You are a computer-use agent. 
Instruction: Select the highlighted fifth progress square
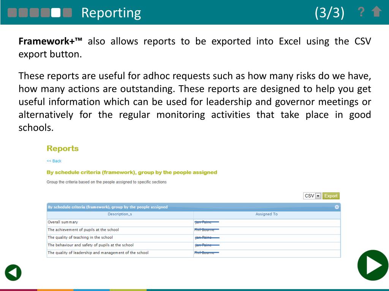(56, 13)
